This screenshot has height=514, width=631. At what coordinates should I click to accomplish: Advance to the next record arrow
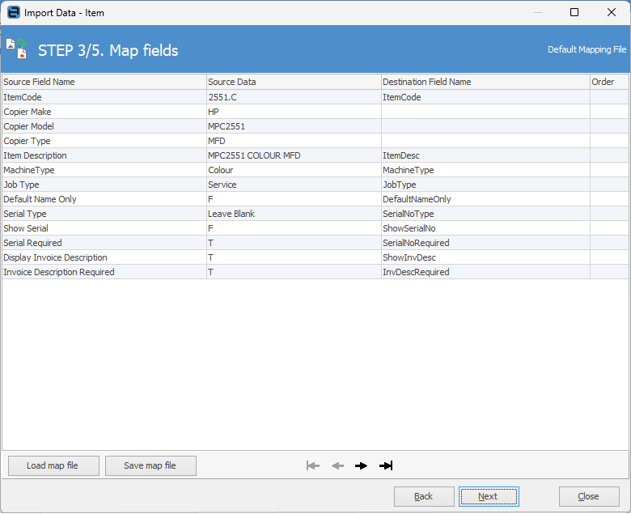tap(362, 465)
